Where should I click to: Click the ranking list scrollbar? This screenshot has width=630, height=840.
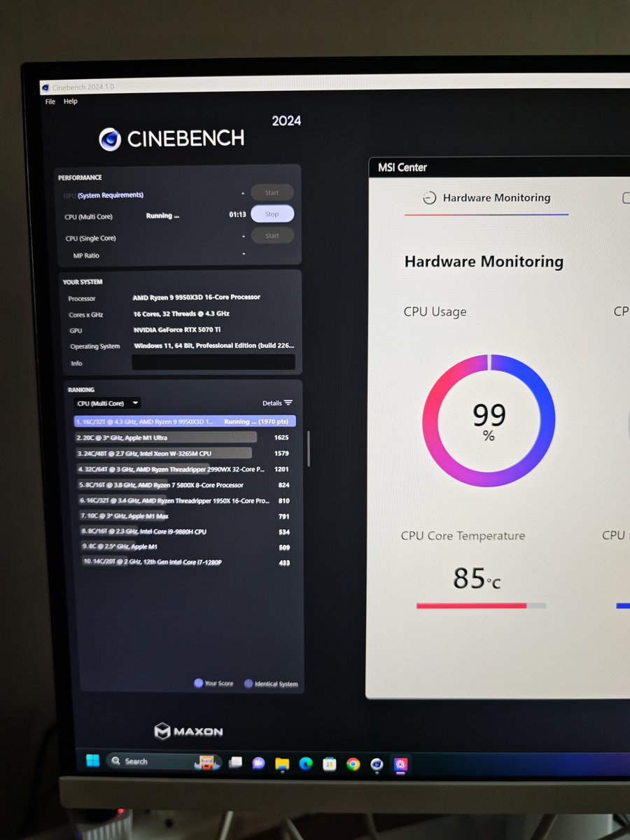pyautogui.click(x=308, y=449)
